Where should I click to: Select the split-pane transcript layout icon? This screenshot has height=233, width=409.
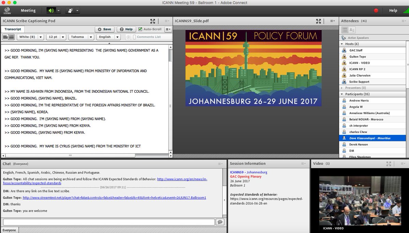pos(12,37)
